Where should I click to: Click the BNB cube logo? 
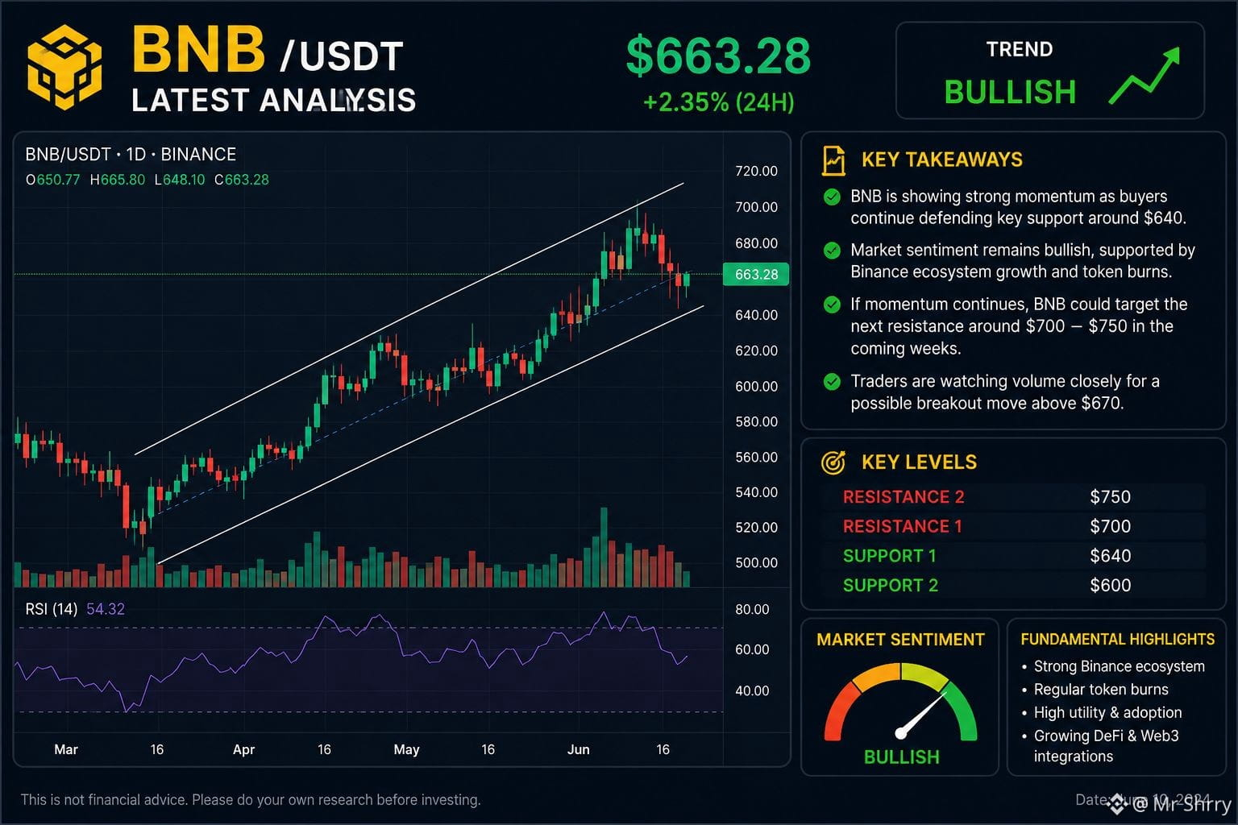[64, 67]
